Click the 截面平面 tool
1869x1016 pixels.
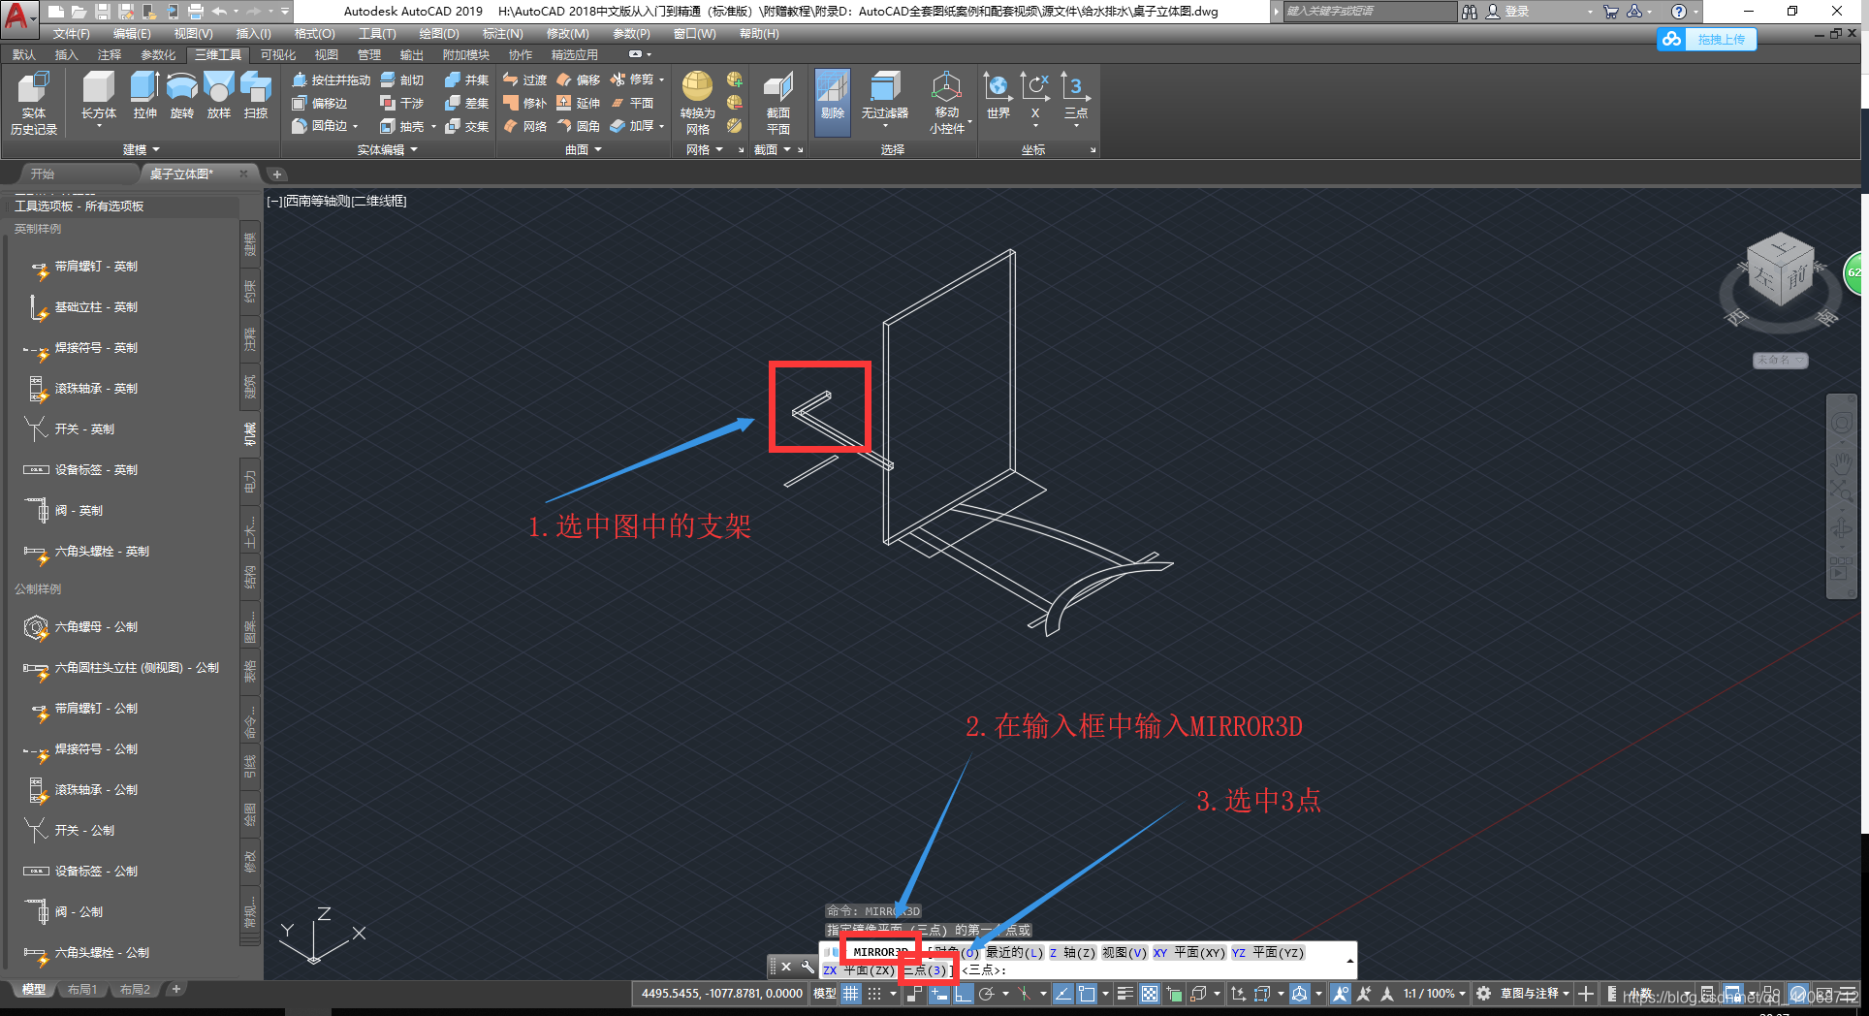point(778,103)
